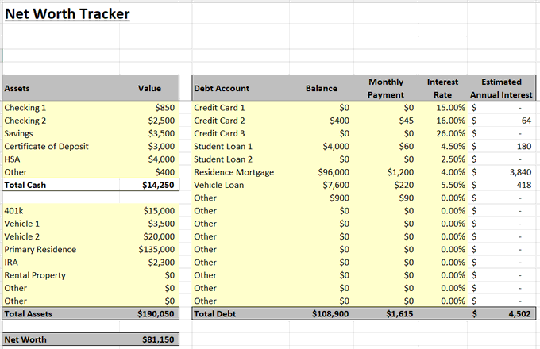Click the Total Debt monthly payment $1,615

399,314
